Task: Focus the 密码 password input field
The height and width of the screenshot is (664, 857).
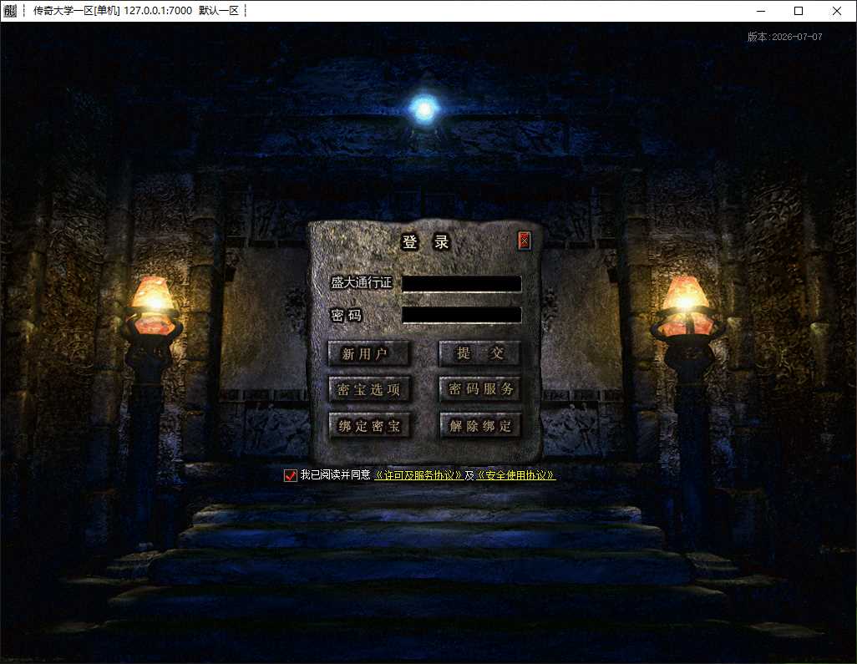Action: tap(461, 315)
